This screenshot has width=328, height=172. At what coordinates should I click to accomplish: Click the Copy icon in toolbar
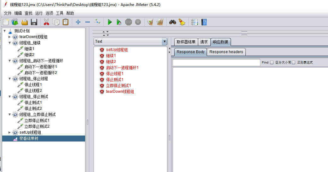pos(56,22)
